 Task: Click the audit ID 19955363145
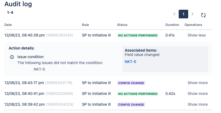tap(59, 35)
